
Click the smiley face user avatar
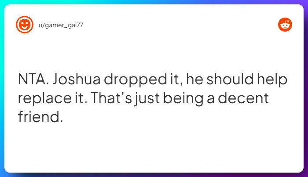pos(25,25)
